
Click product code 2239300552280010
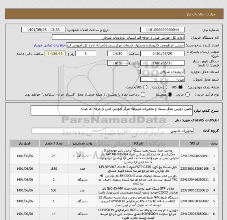click(x=195, y=190)
